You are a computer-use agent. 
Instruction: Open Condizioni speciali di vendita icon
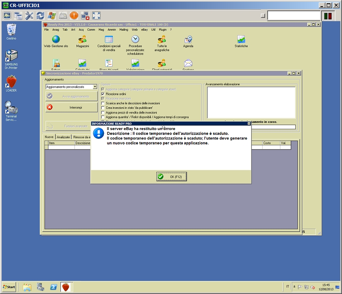[x=109, y=43]
